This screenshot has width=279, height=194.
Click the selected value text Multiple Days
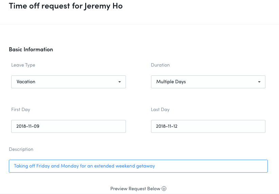coord(171,82)
